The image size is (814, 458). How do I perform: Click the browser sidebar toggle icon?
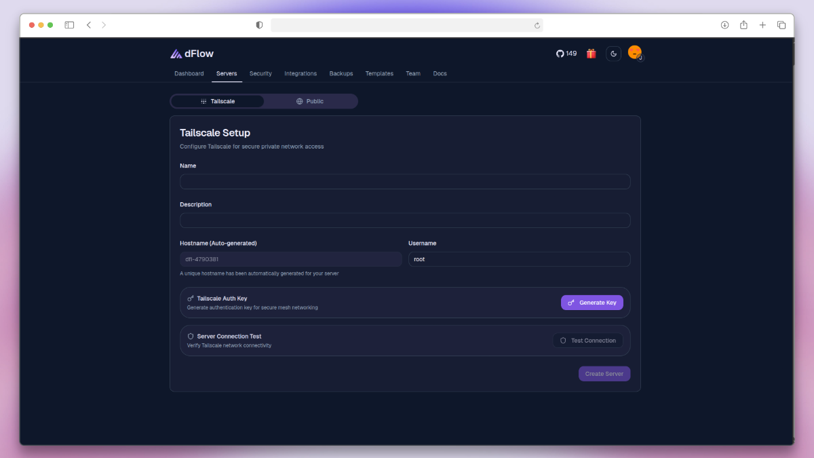(x=69, y=25)
